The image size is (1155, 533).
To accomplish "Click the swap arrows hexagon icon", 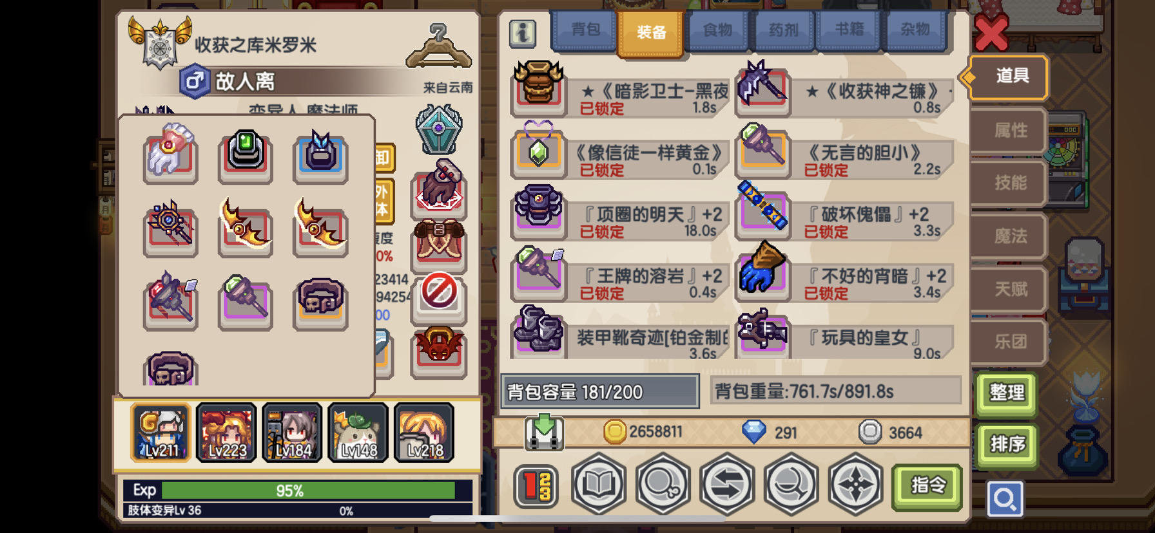I will click(x=726, y=484).
